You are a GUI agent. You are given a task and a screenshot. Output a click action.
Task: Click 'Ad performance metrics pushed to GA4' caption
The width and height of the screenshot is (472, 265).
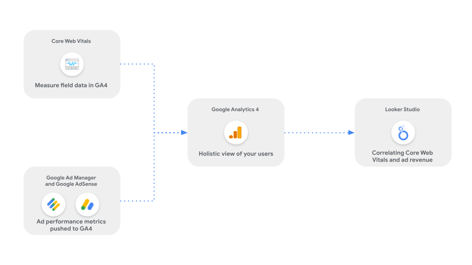pos(71,225)
